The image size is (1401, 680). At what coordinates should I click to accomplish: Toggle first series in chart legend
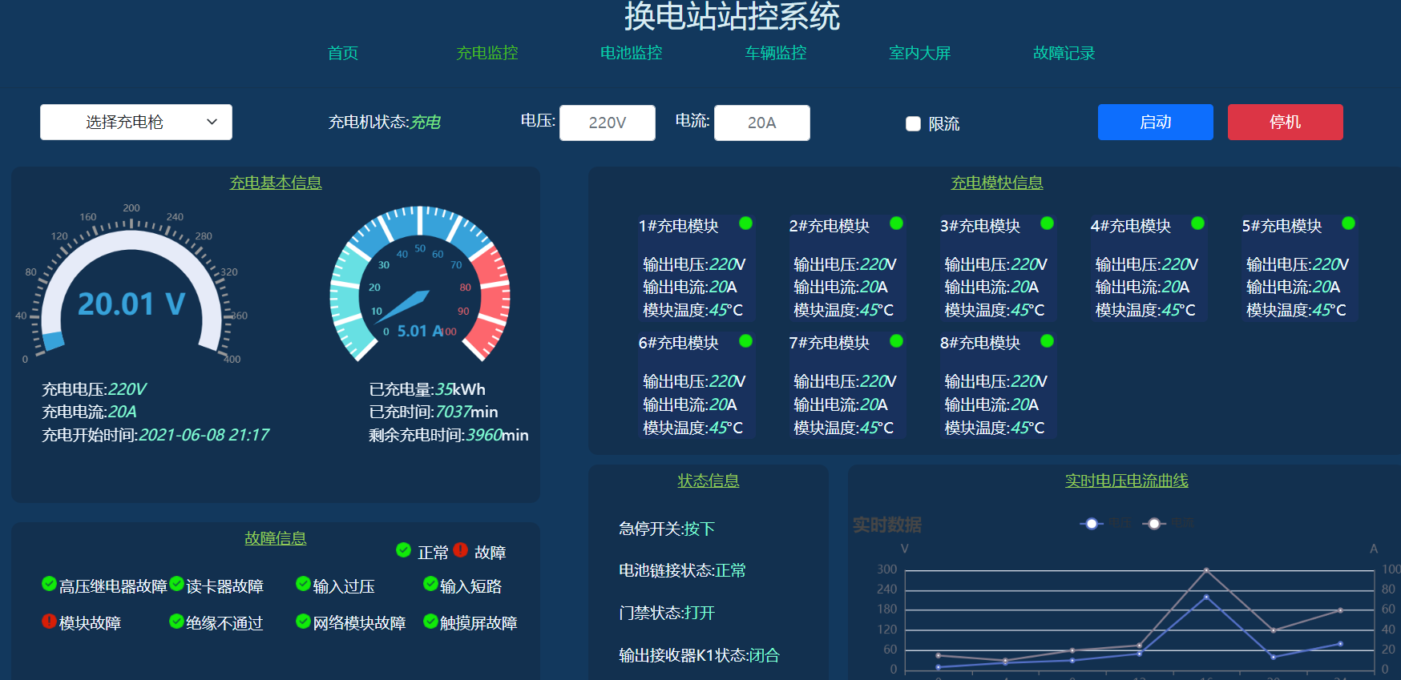1092,524
